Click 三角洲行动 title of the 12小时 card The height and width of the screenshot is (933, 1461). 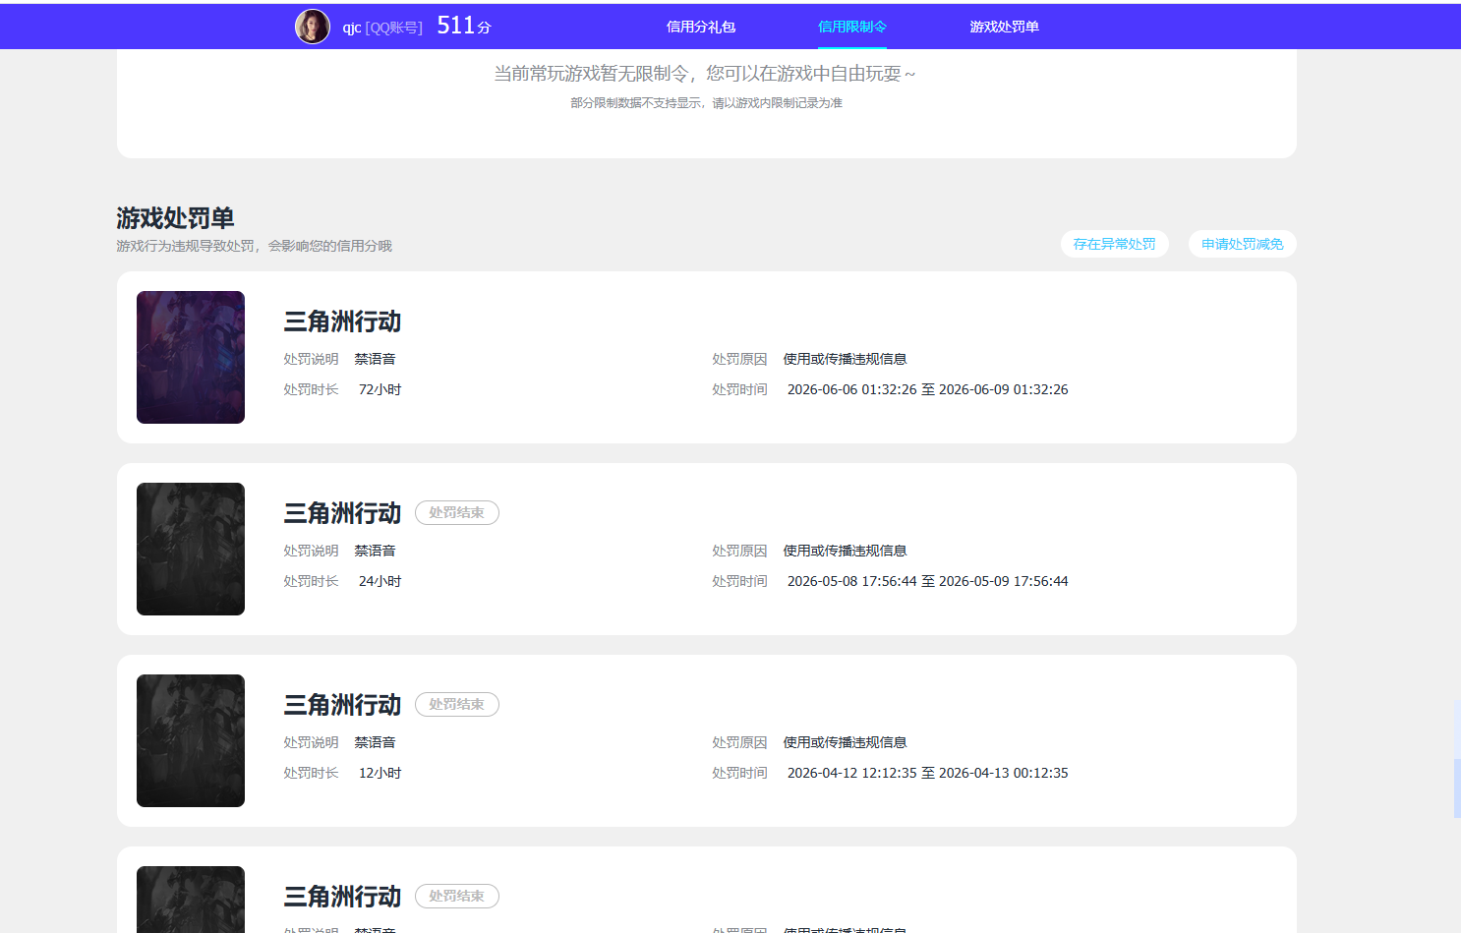pyautogui.click(x=342, y=705)
